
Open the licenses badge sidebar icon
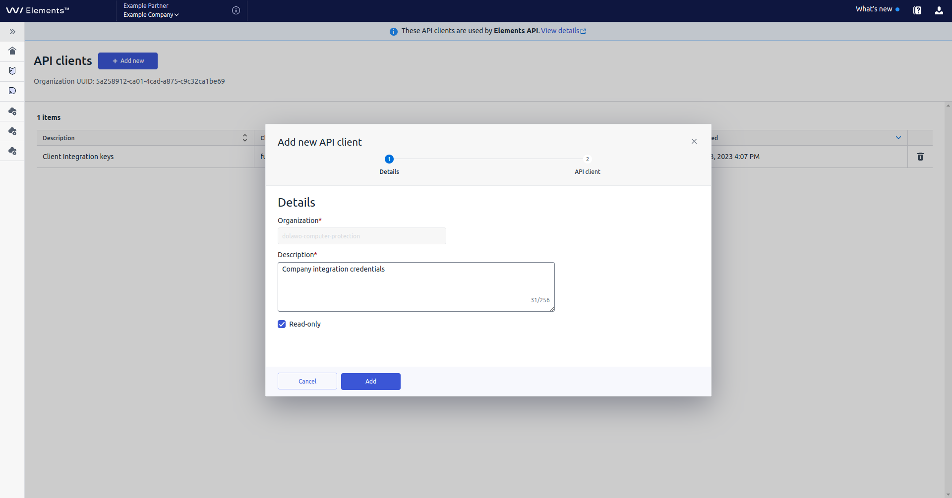tap(12, 91)
